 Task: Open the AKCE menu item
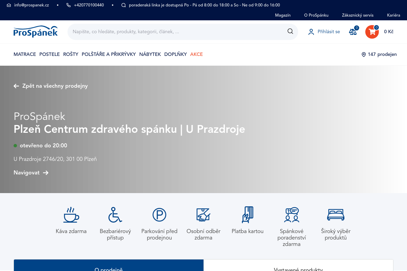pyautogui.click(x=196, y=54)
